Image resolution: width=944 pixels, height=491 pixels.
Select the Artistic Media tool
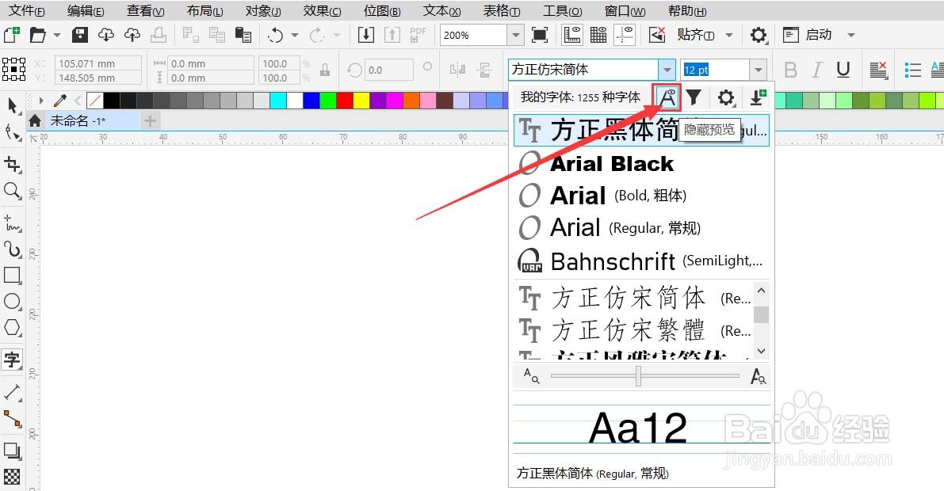coord(12,249)
